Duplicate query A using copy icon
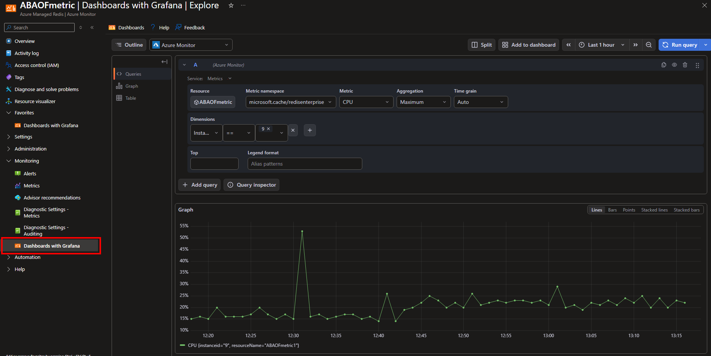Viewport: 711px width, 356px height. [x=663, y=65]
